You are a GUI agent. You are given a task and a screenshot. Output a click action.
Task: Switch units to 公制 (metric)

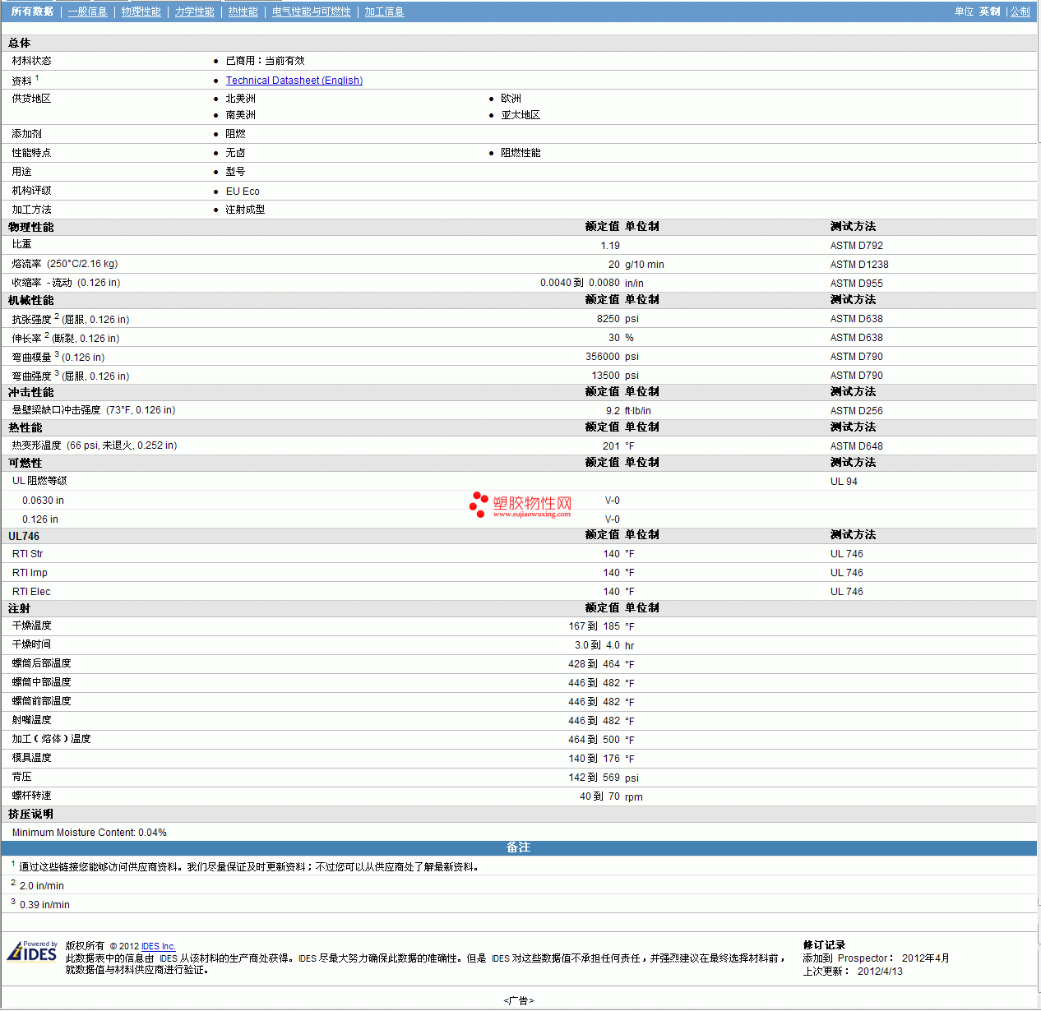(x=1020, y=12)
